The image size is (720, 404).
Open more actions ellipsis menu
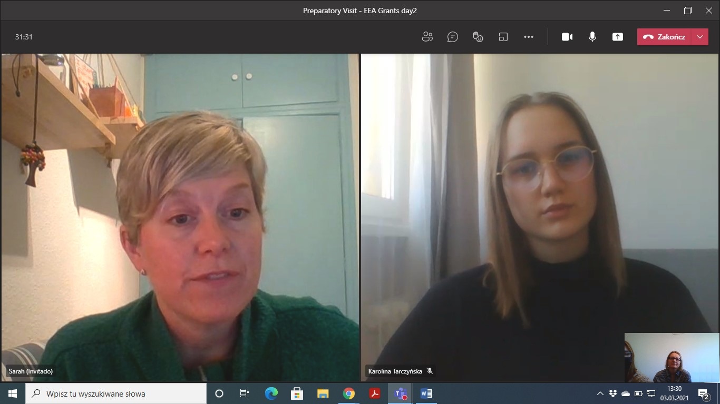[529, 37]
